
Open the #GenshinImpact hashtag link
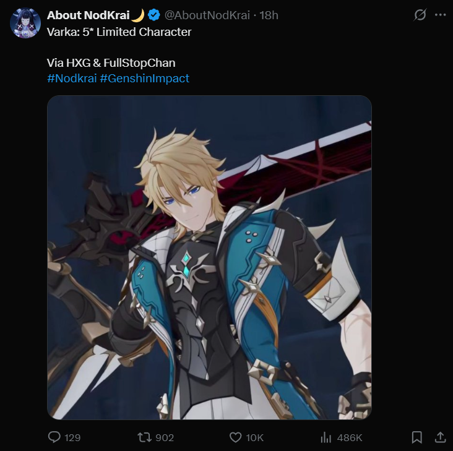tap(144, 78)
